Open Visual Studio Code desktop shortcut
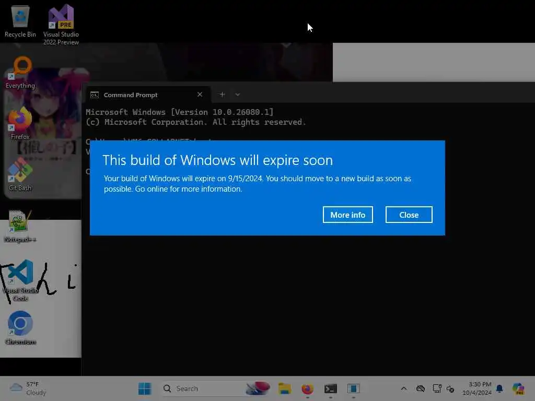This screenshot has height=401, width=535. (x=20, y=280)
